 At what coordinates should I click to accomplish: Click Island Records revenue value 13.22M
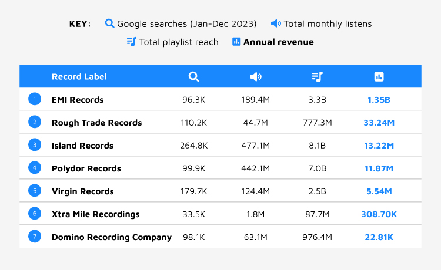point(379,146)
